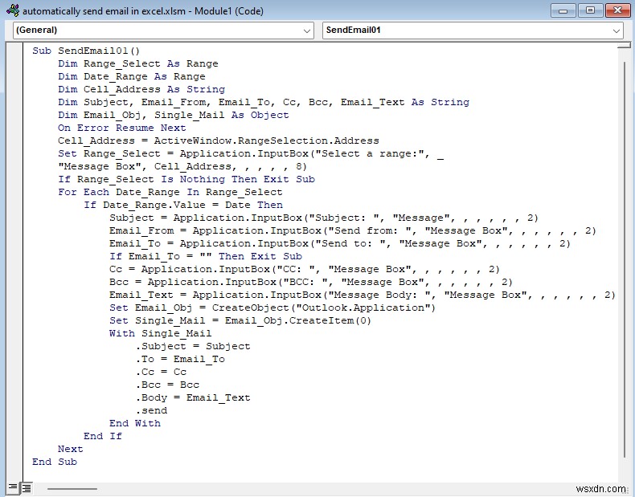The height and width of the screenshot is (497, 635).
Task: Minimize the Module1 code window
Action: tap(564, 10)
